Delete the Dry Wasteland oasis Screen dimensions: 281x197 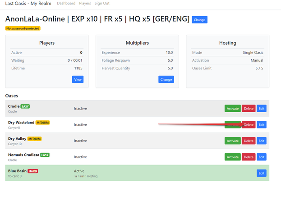click(249, 125)
